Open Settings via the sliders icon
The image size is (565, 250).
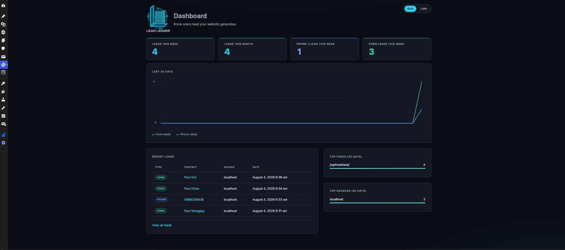[x=3, y=116]
